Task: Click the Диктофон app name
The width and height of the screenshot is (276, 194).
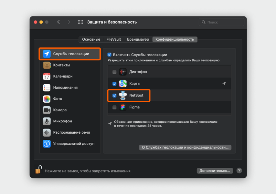Action: 138,72
